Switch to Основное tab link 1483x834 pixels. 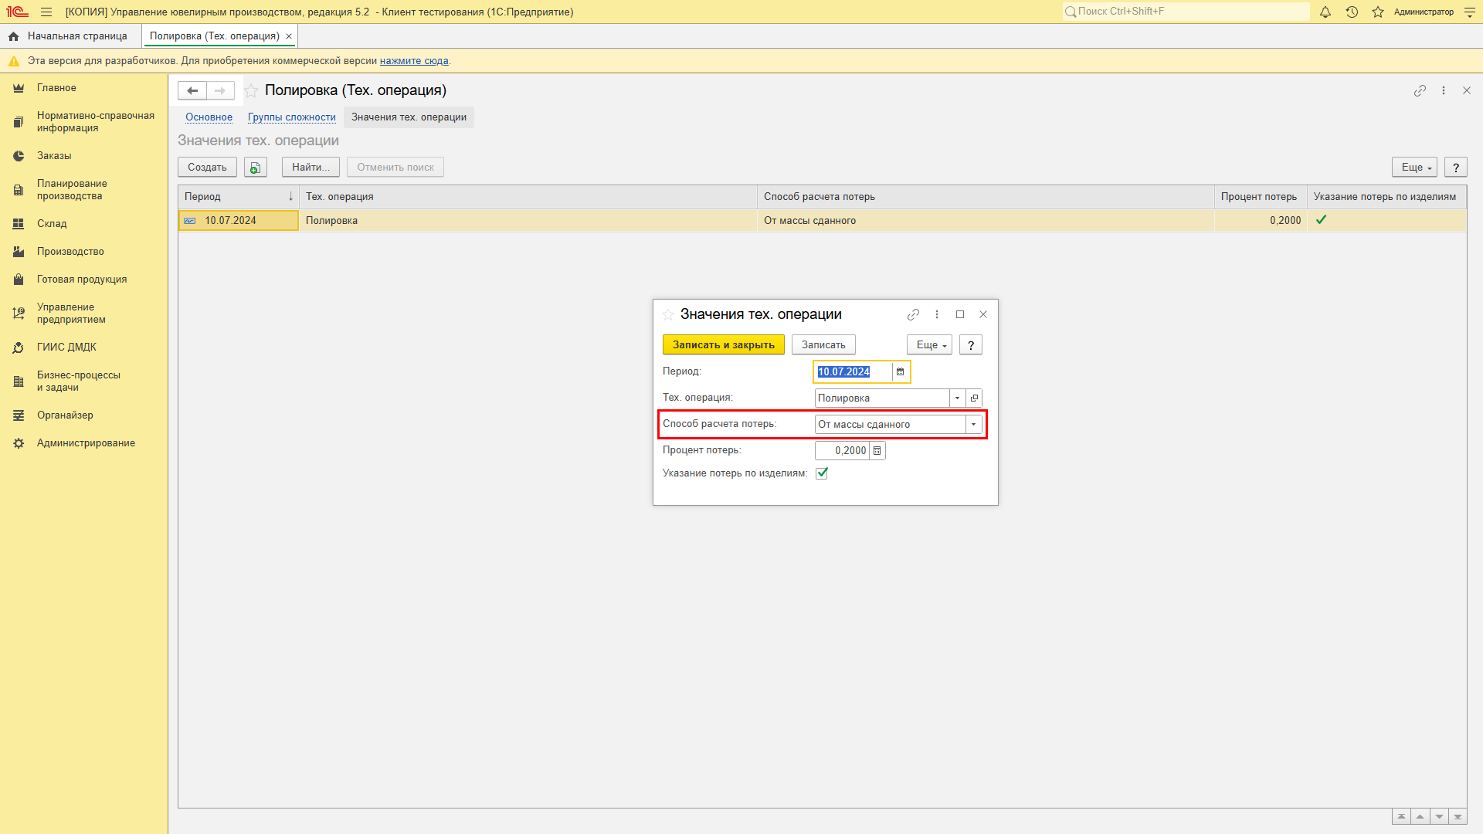(209, 117)
